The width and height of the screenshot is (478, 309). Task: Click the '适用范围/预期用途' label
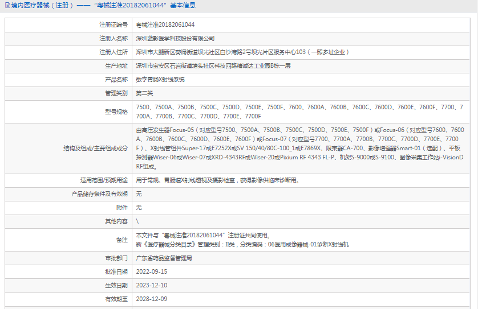coord(104,180)
